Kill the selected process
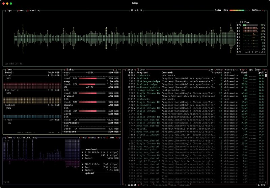The height and width of the screenshot is (188, 270). pyautogui.click(x=173, y=185)
